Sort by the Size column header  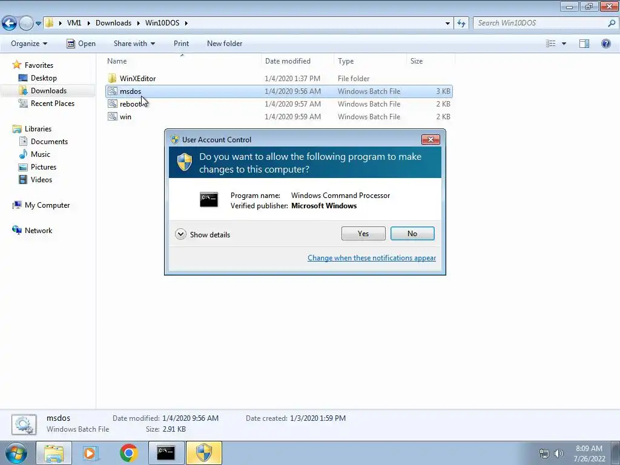[430, 61]
